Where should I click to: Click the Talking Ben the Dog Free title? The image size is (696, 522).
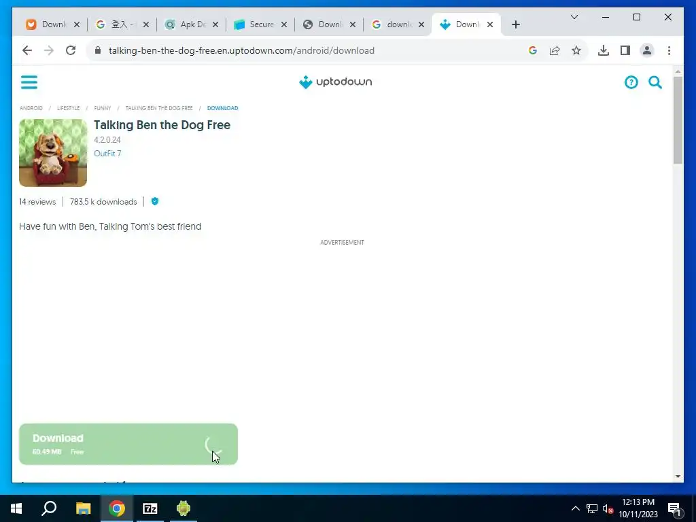click(162, 125)
